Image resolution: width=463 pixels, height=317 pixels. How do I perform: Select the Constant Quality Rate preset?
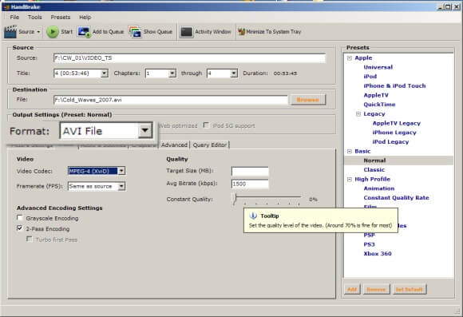(396, 198)
